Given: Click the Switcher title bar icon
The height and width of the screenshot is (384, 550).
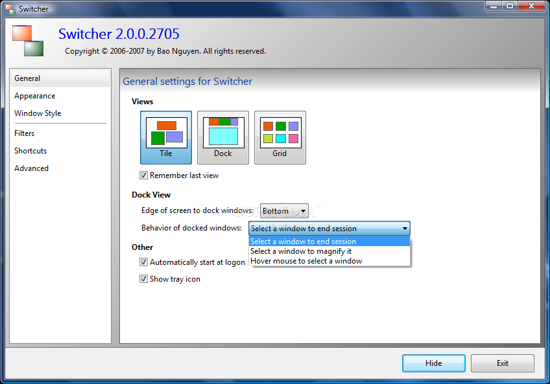Looking at the screenshot, I should click(x=10, y=9).
